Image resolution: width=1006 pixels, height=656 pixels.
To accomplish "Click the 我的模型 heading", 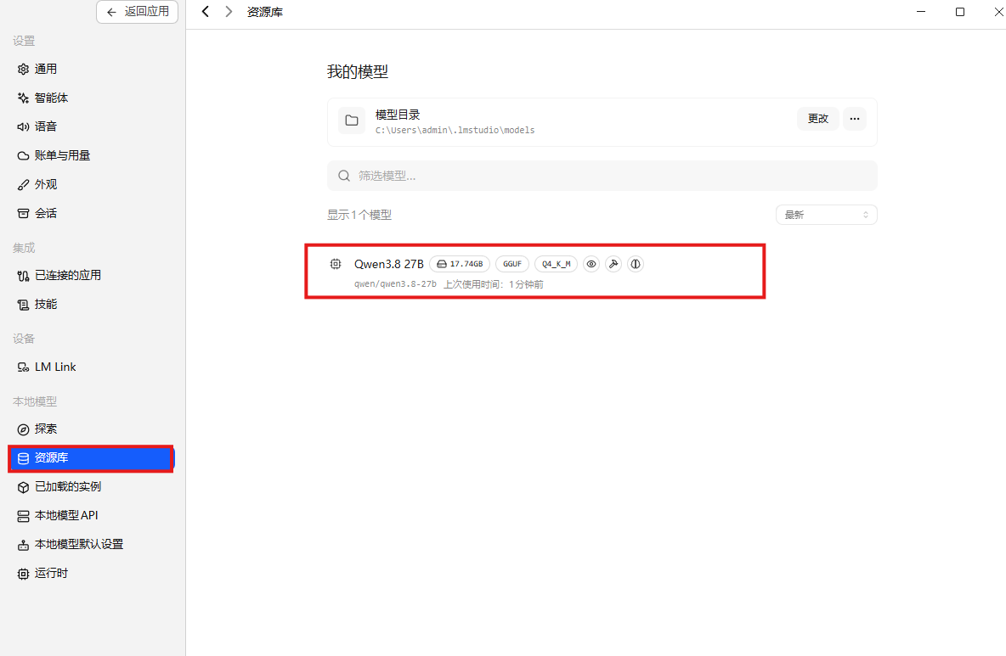I will click(358, 71).
